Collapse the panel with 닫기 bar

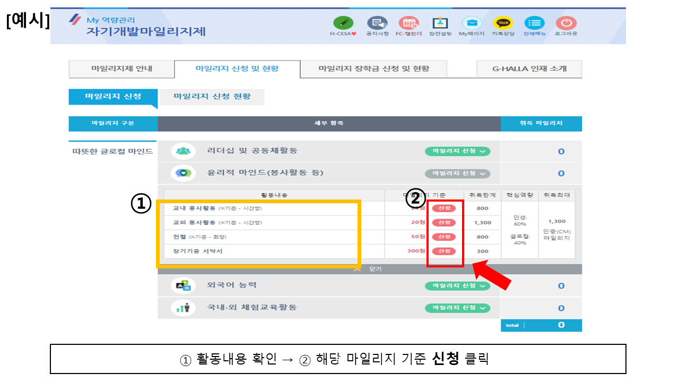(x=370, y=269)
